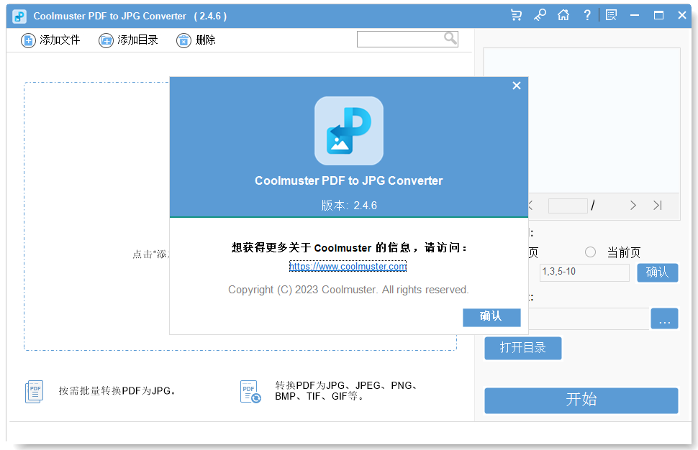Click the Delete (删除) toolbar button

196,40
